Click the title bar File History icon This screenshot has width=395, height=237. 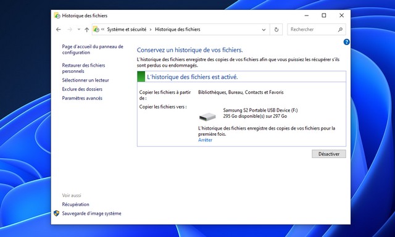57,15
